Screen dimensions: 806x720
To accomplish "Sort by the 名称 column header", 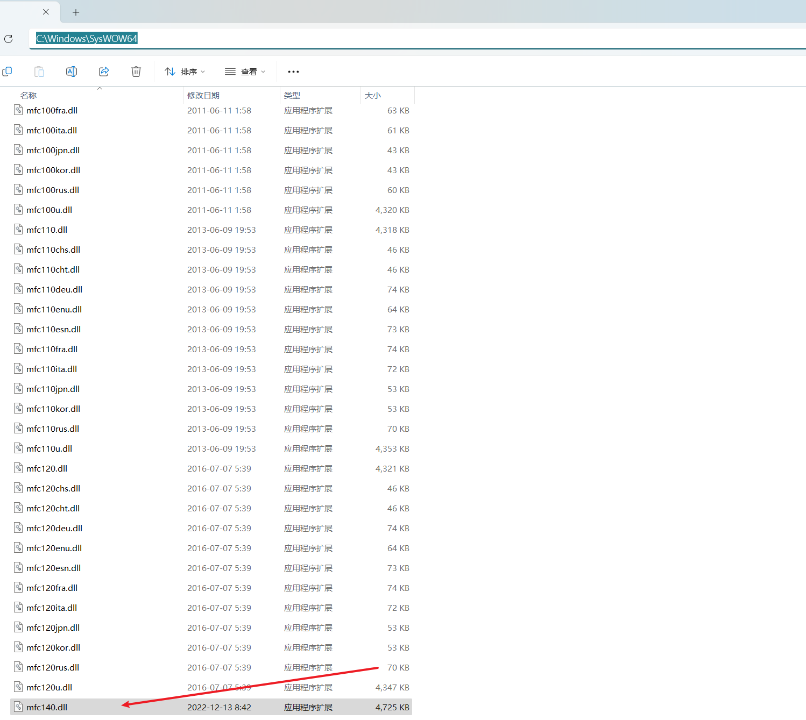I will 29,95.
